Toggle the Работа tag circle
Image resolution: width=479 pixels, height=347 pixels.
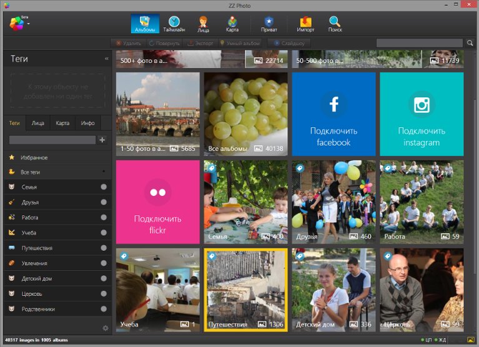[104, 218]
